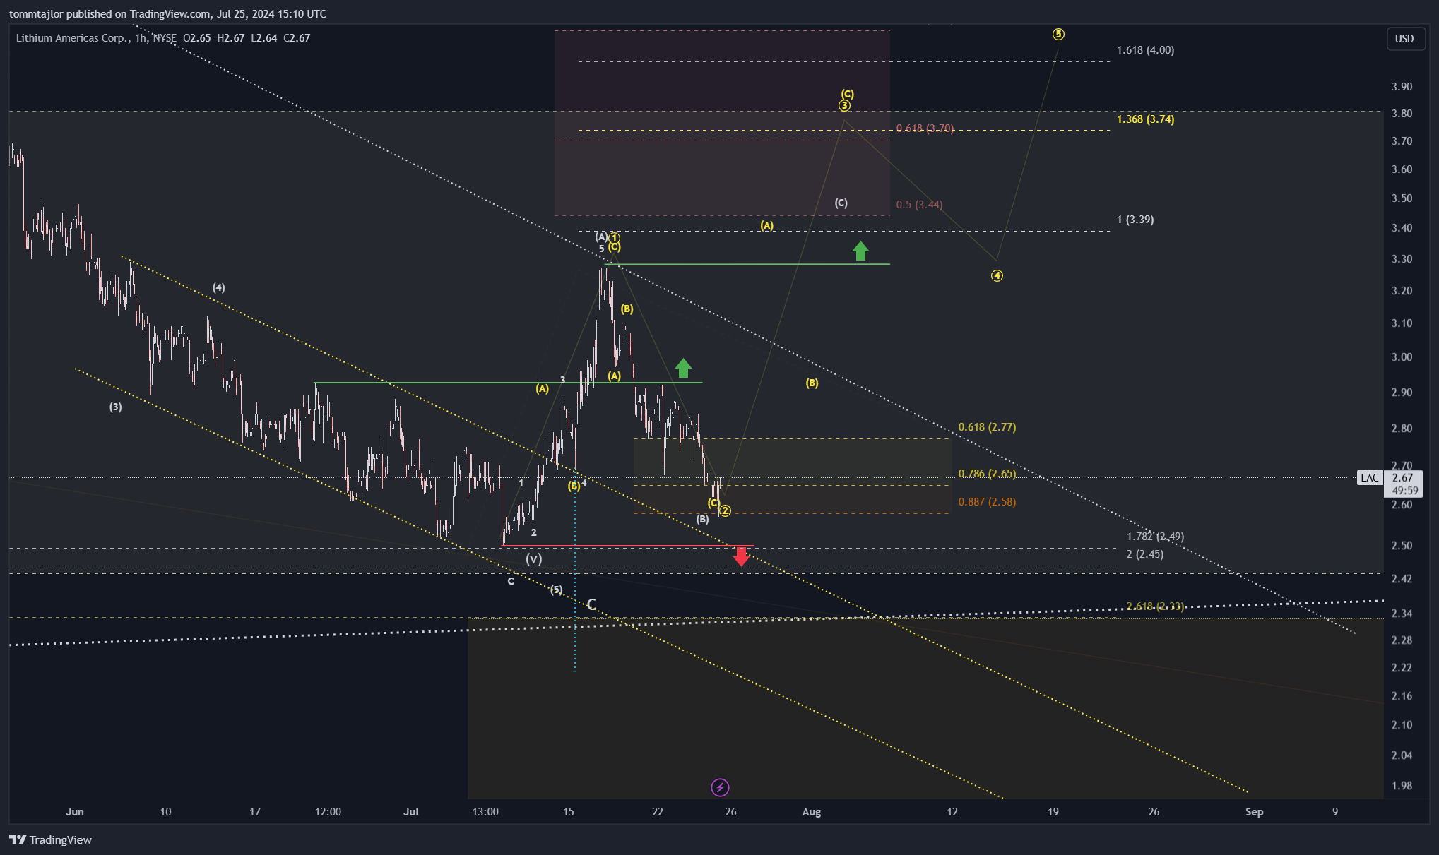Click the (v) wave label near 2.45
Viewport: 1439px width, 855px height.
tap(534, 559)
